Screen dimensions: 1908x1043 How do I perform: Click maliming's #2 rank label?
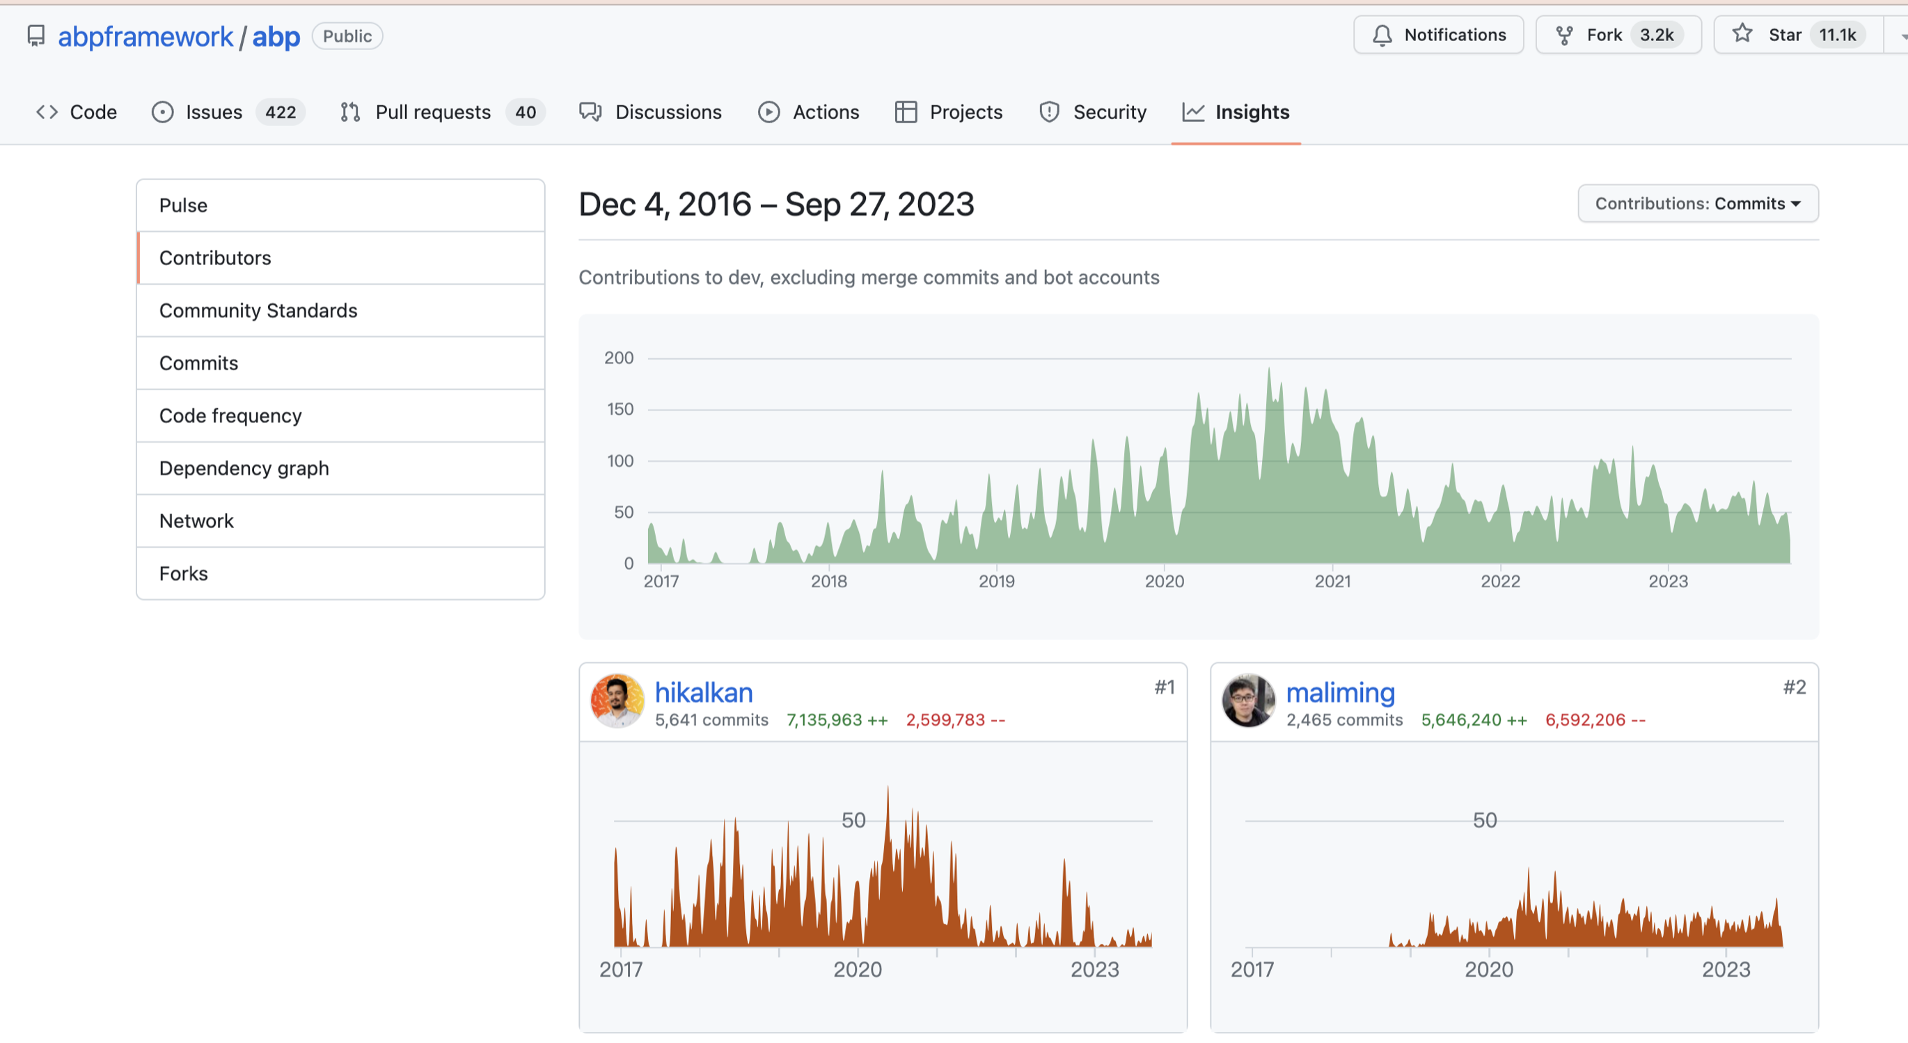[x=1794, y=687]
